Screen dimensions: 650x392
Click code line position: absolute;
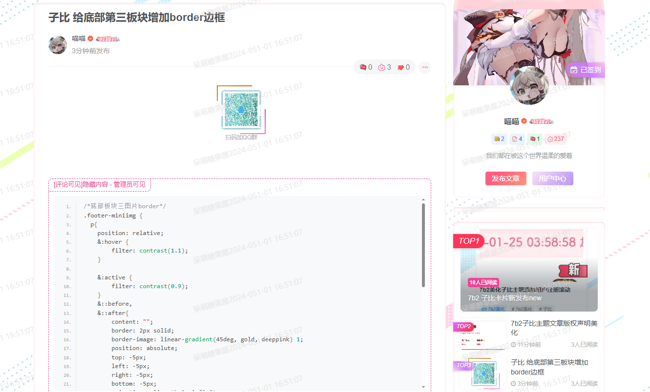coord(145,348)
